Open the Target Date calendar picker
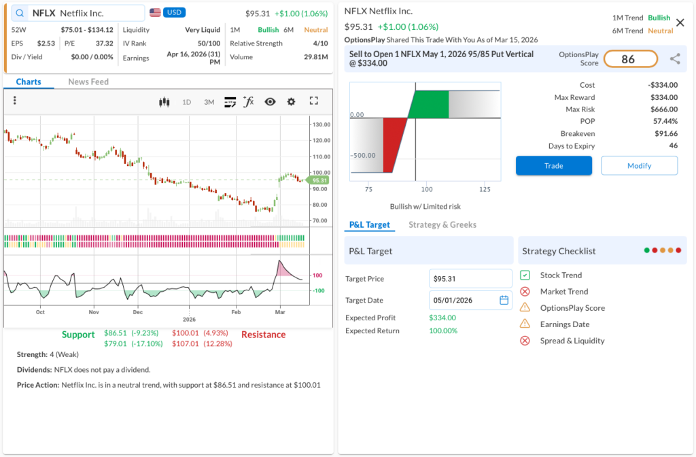 pyautogui.click(x=504, y=300)
